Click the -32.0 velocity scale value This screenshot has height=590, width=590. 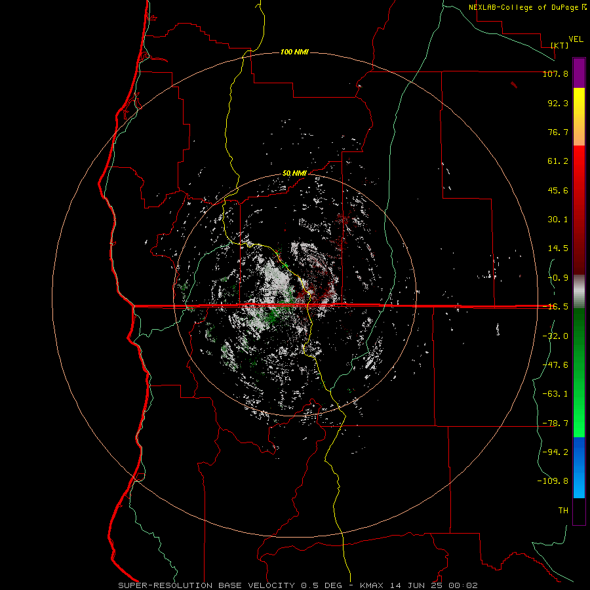pos(555,336)
